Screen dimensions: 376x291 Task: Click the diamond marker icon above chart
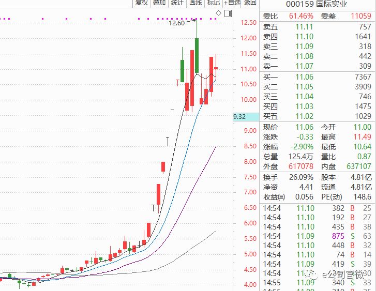tap(218, 13)
